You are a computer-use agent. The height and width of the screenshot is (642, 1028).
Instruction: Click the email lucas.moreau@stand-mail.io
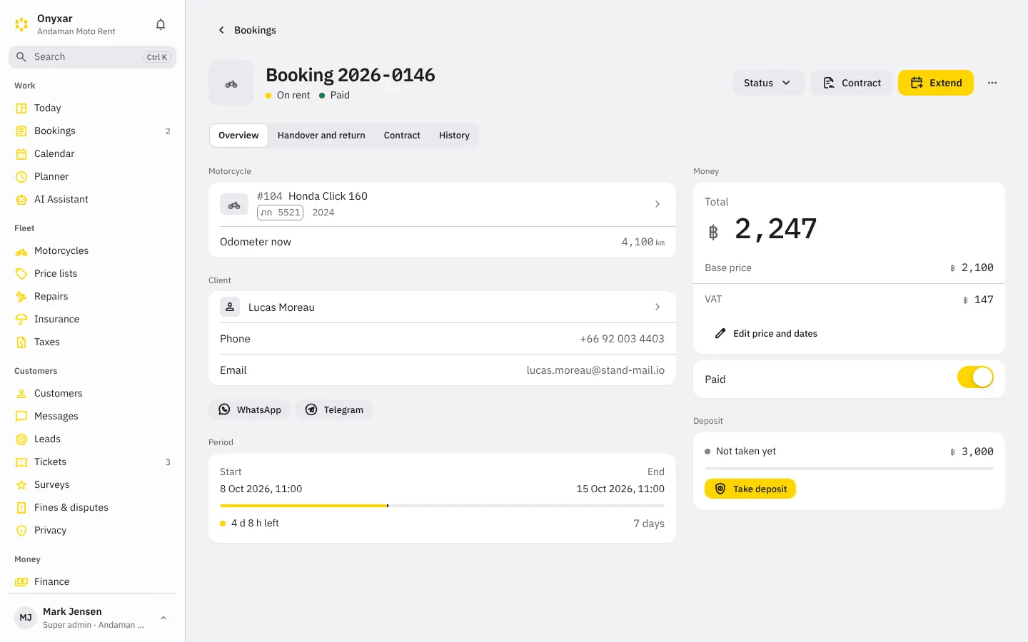[595, 370]
